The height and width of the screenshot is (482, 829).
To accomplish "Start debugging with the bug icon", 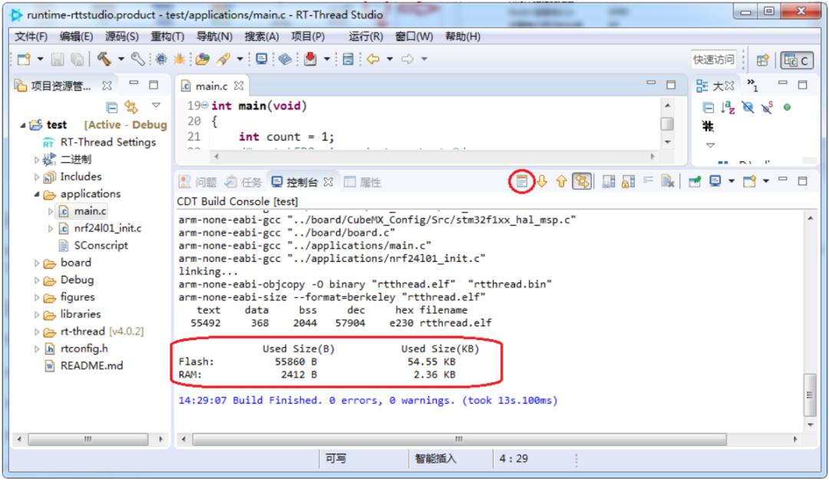I will point(179,59).
